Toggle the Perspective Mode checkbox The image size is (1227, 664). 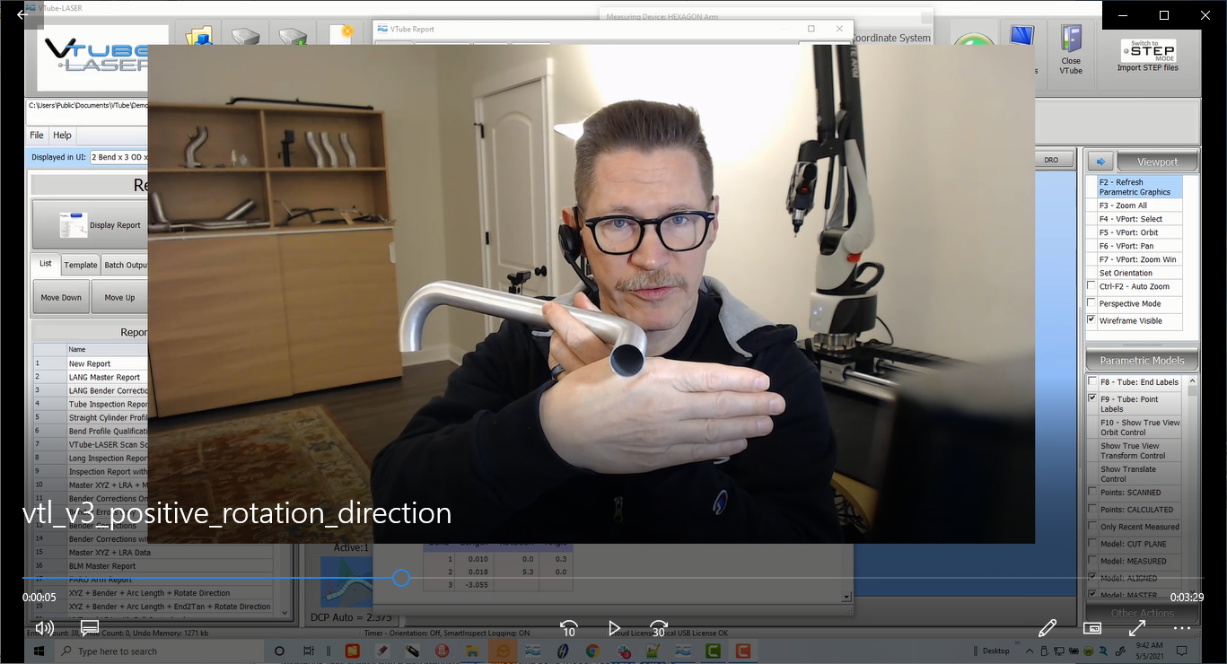1091,303
